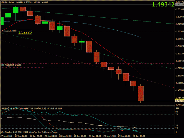The height and width of the screenshot is (138, 184).
Task: Click the 1.49160 price scale label
Action: (180, 105)
